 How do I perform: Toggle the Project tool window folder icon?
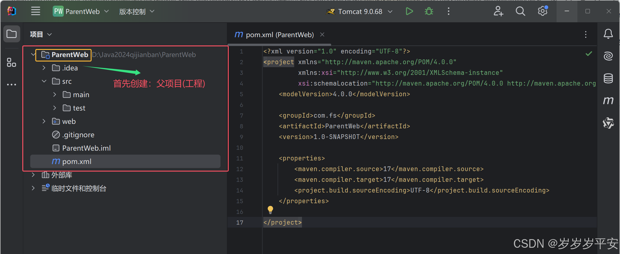coord(12,34)
